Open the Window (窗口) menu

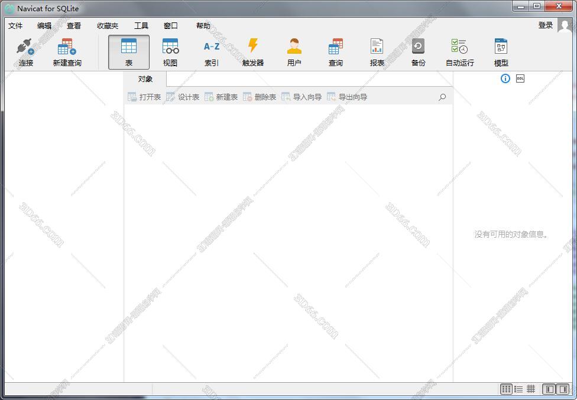click(x=170, y=26)
